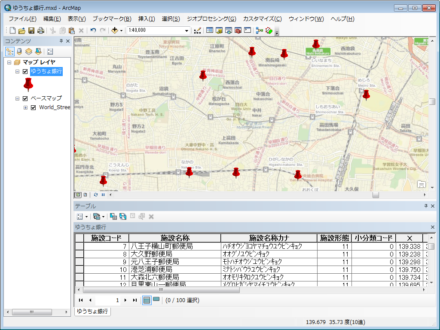Open a map document with folder icon
Viewport: 440px width, 330px height.
point(21,31)
